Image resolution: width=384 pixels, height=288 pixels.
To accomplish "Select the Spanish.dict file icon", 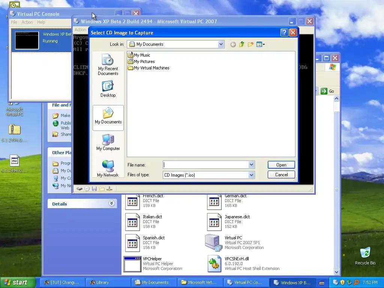I will tap(132, 243).
